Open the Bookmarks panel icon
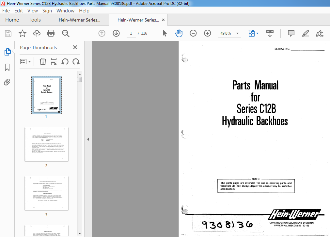 (x=7, y=67)
